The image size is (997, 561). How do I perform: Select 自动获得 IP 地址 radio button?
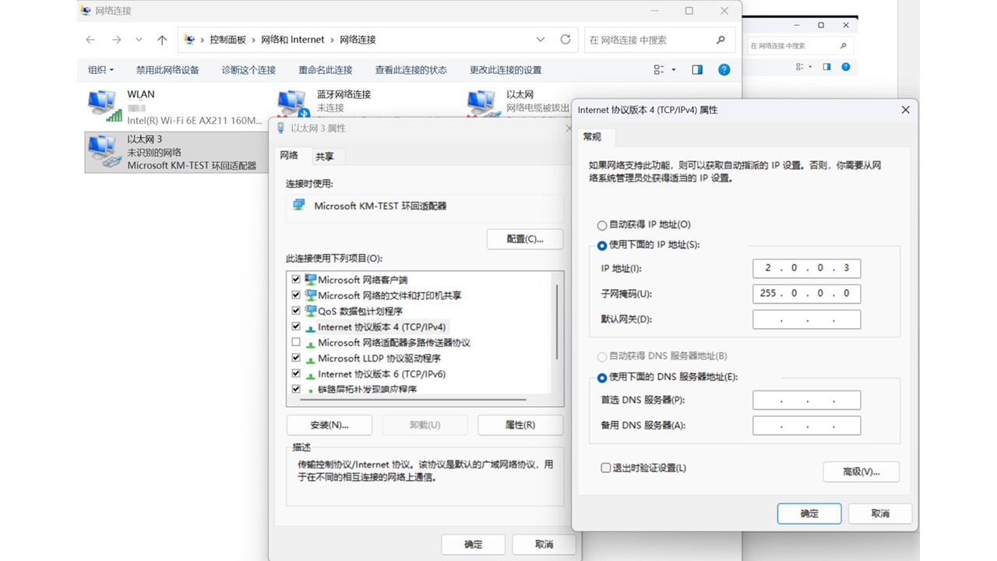click(x=601, y=225)
